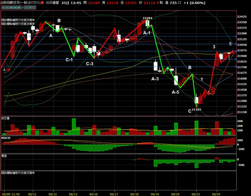Click the 22200 price axis label
Image resolution: width=251 pixels, height=196 pixels.
(x=242, y=34)
